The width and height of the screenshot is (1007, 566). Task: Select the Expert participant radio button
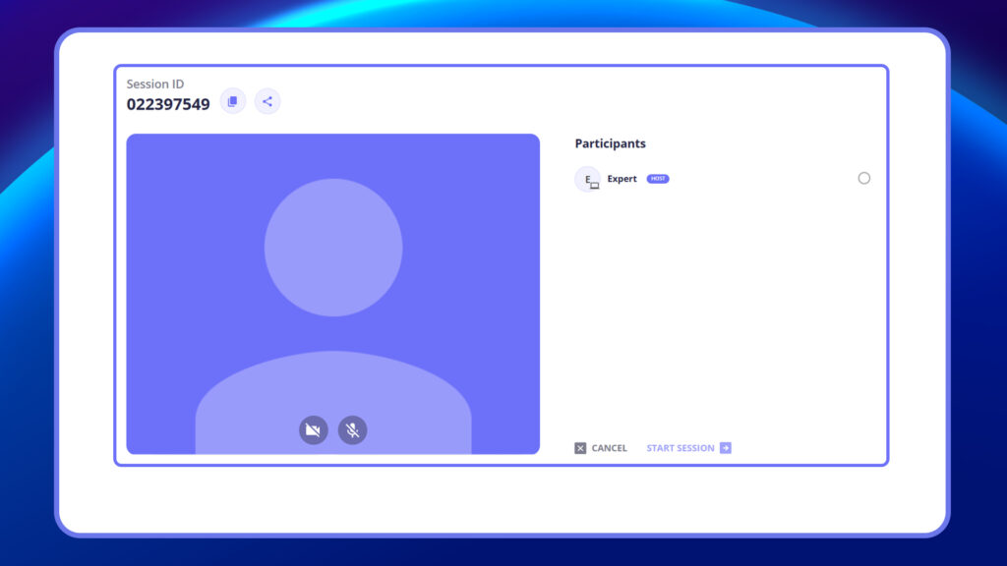pyautogui.click(x=863, y=179)
